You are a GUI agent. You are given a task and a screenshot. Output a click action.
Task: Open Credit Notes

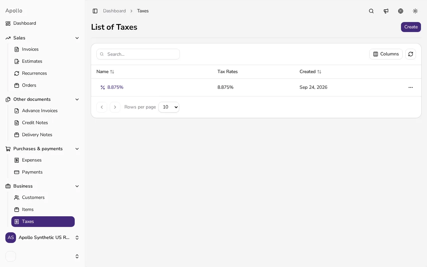tap(43, 123)
